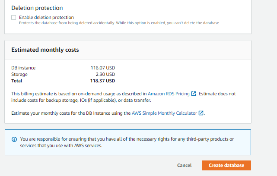Click the info icon in the notice box
Image resolution: width=277 pixels, height=176 pixels.
point(14,139)
